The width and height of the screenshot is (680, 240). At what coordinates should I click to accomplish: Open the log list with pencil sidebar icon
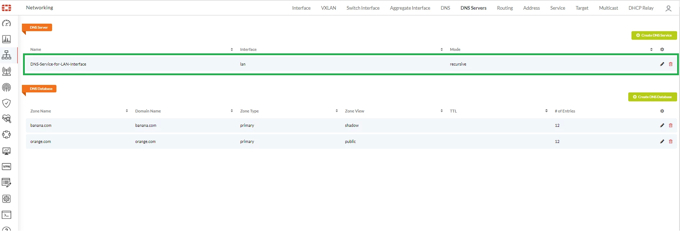coord(6,183)
